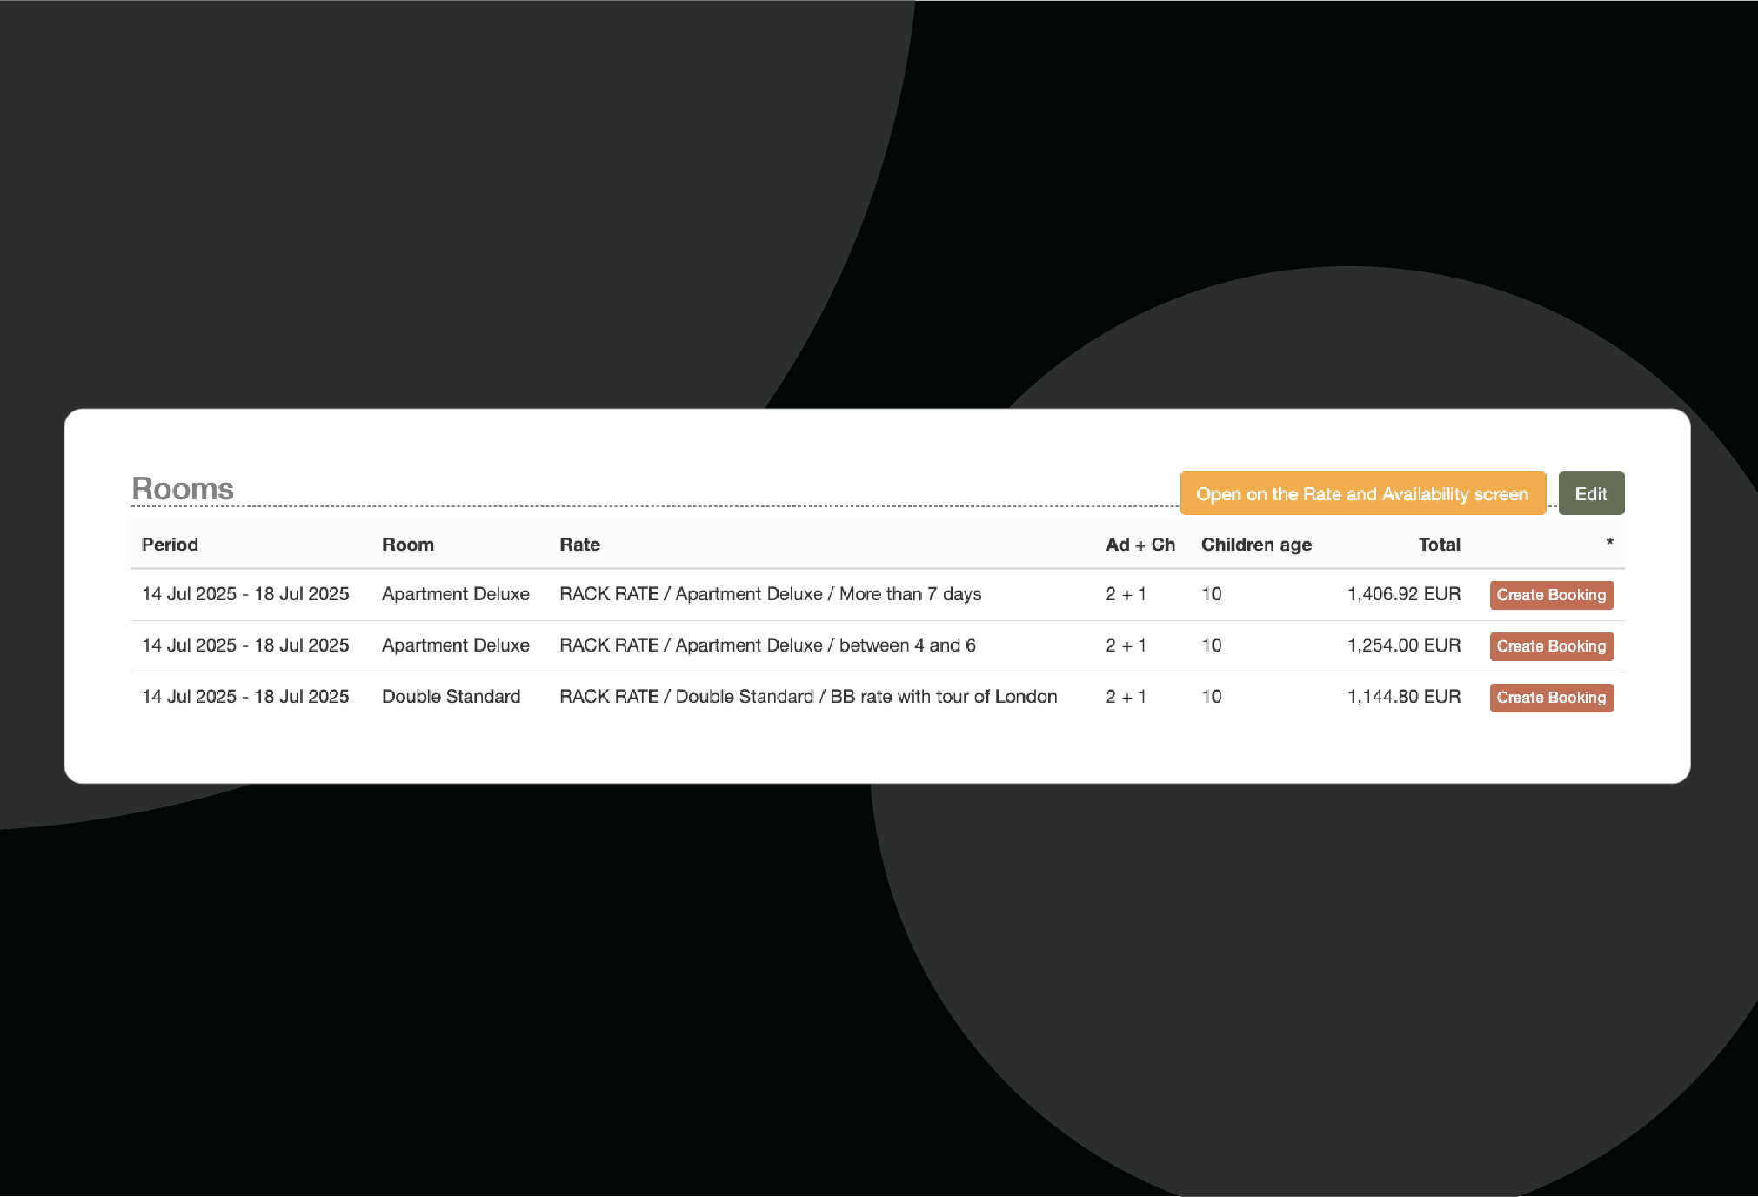The height and width of the screenshot is (1197, 1758).
Task: Click the 1,406.92 EUR total
Action: pos(1403,594)
